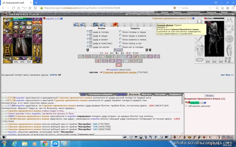Screen dimensions: 236x147
Task: Open the Windows Start menu
Action: click(4, 144)
